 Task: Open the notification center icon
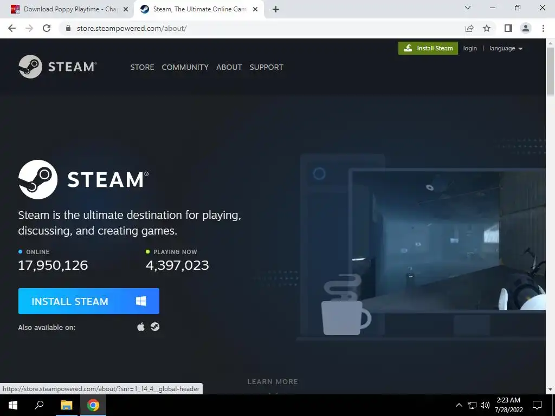coord(537,405)
